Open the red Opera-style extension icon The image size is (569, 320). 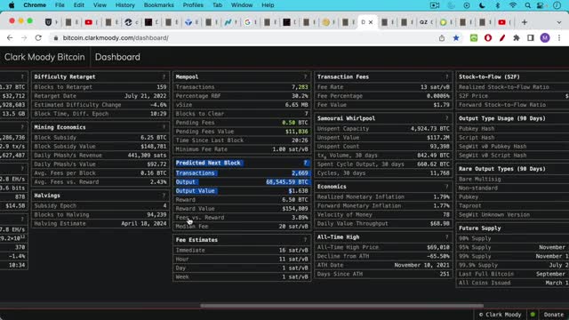coord(488,37)
